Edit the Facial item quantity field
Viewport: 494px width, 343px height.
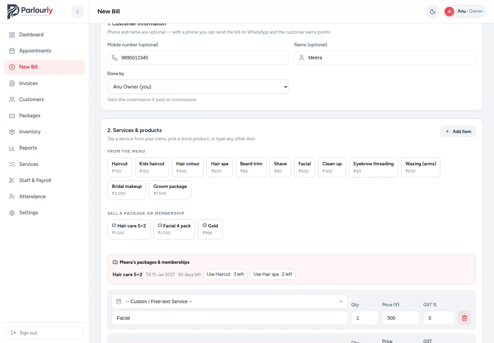coord(365,318)
